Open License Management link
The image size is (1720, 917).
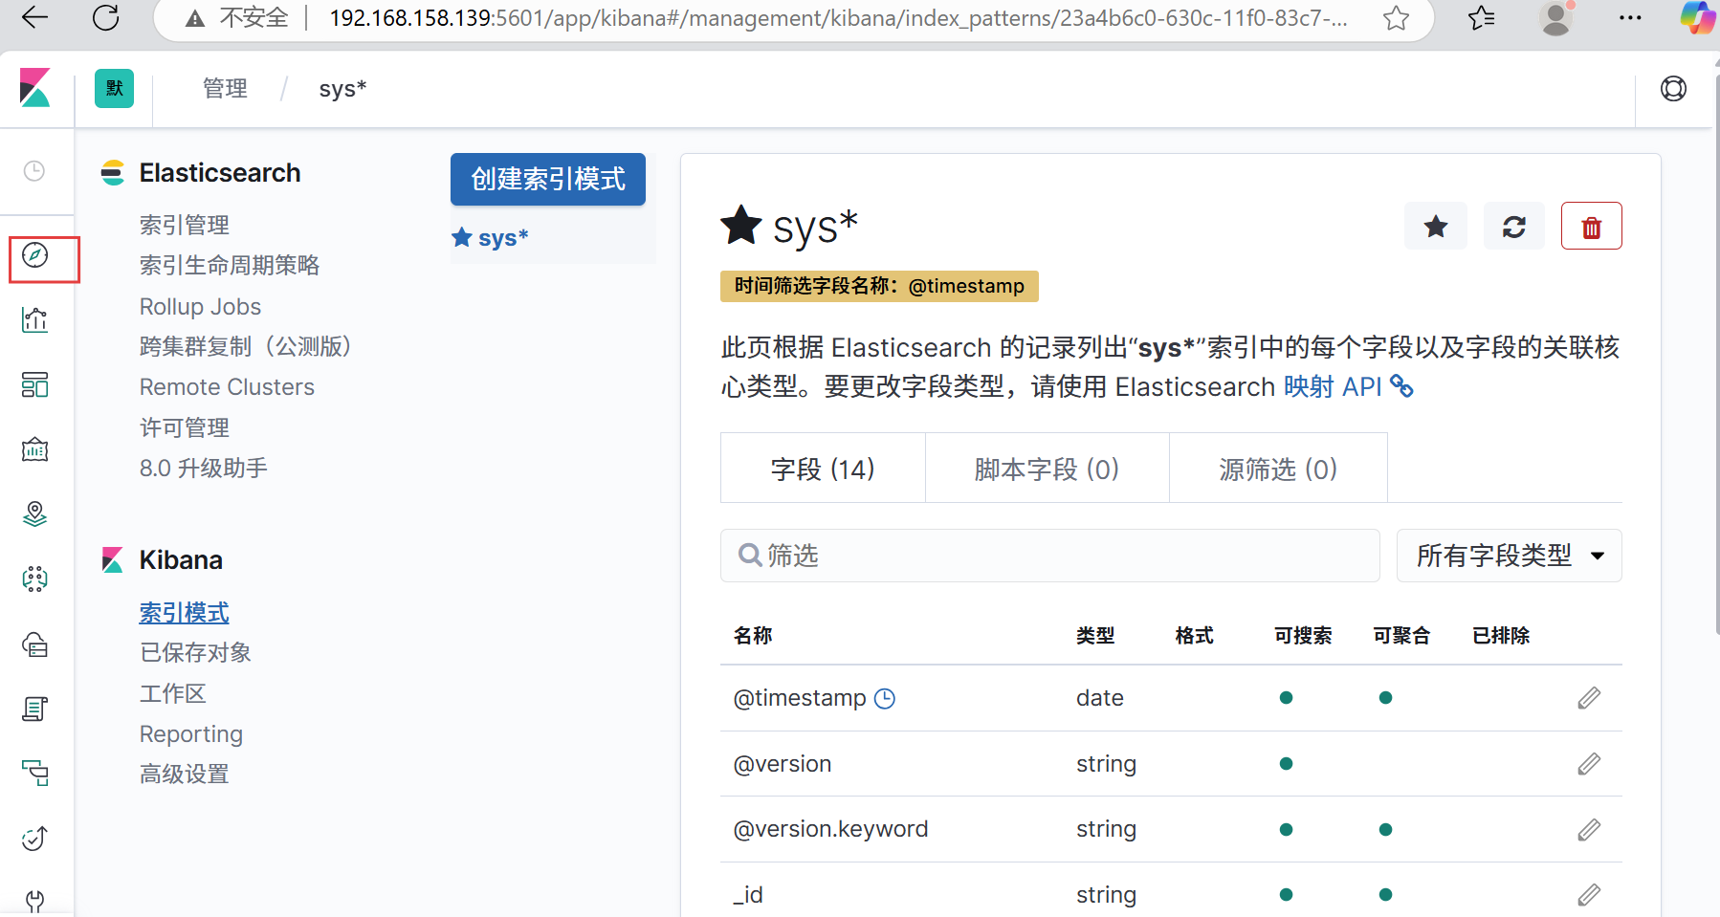(185, 427)
